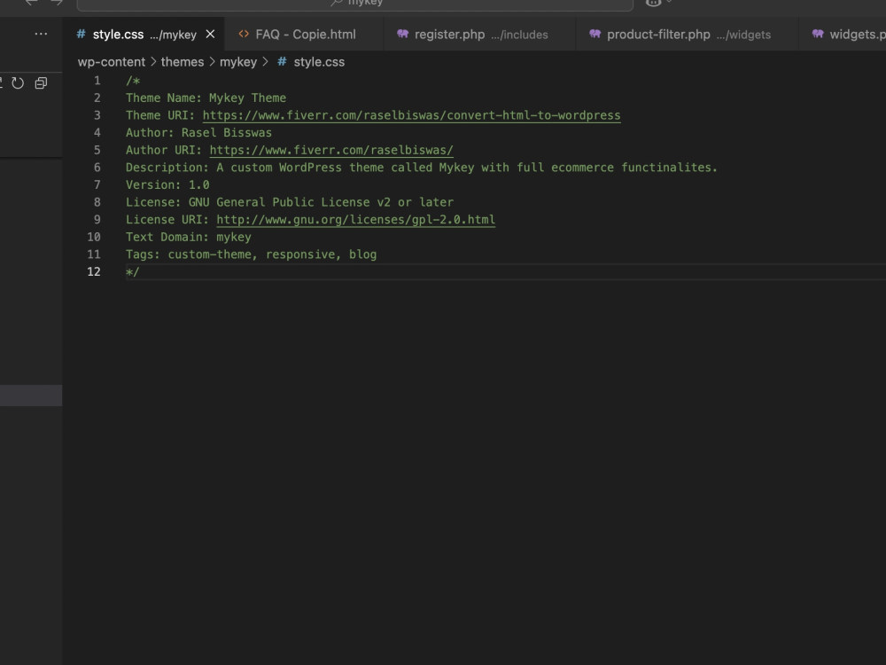Click line number 1 in the gutter
This screenshot has height=665, width=886.
[x=97, y=81]
